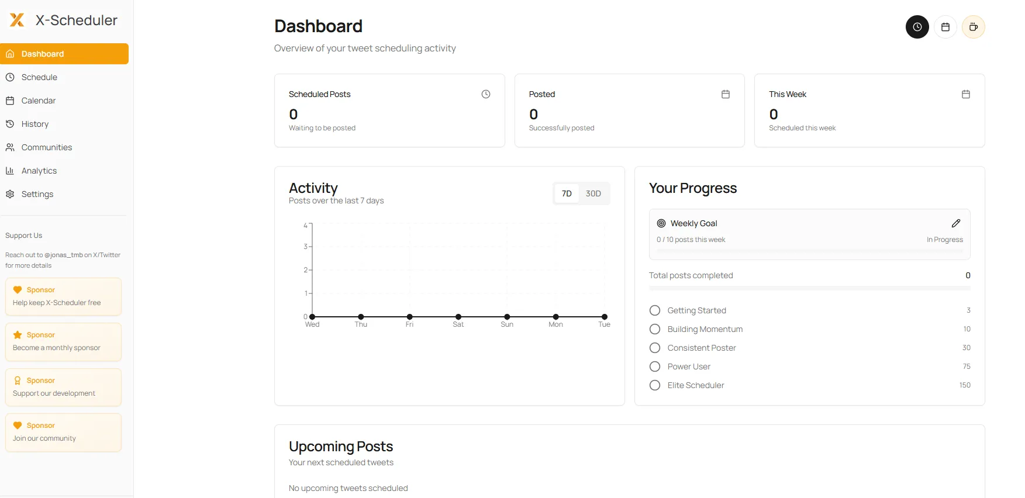The height and width of the screenshot is (498, 1025).
Task: Click the Total posts completed progress bar
Action: click(809, 288)
